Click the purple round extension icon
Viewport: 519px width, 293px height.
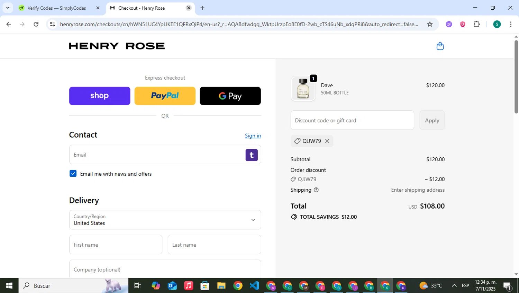tap(449, 24)
